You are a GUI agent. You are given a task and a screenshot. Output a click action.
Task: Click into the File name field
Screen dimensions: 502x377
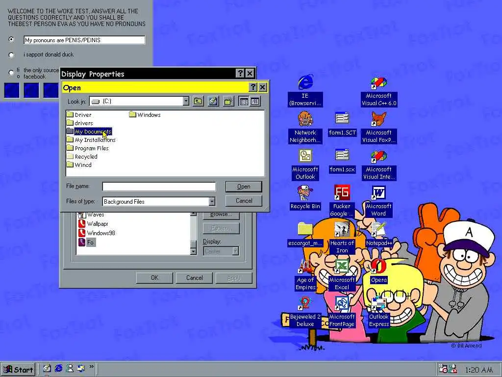[x=159, y=186]
